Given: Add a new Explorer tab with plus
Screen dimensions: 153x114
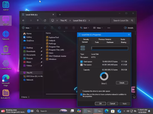Looking at the screenshot, I should pos(60,15).
